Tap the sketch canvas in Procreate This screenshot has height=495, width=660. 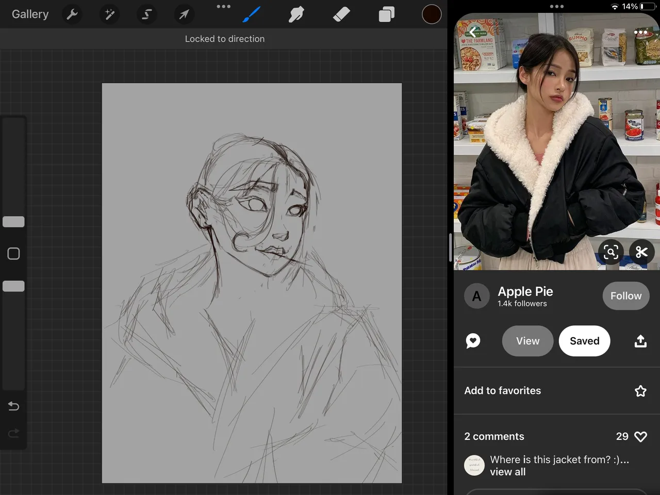point(252,283)
